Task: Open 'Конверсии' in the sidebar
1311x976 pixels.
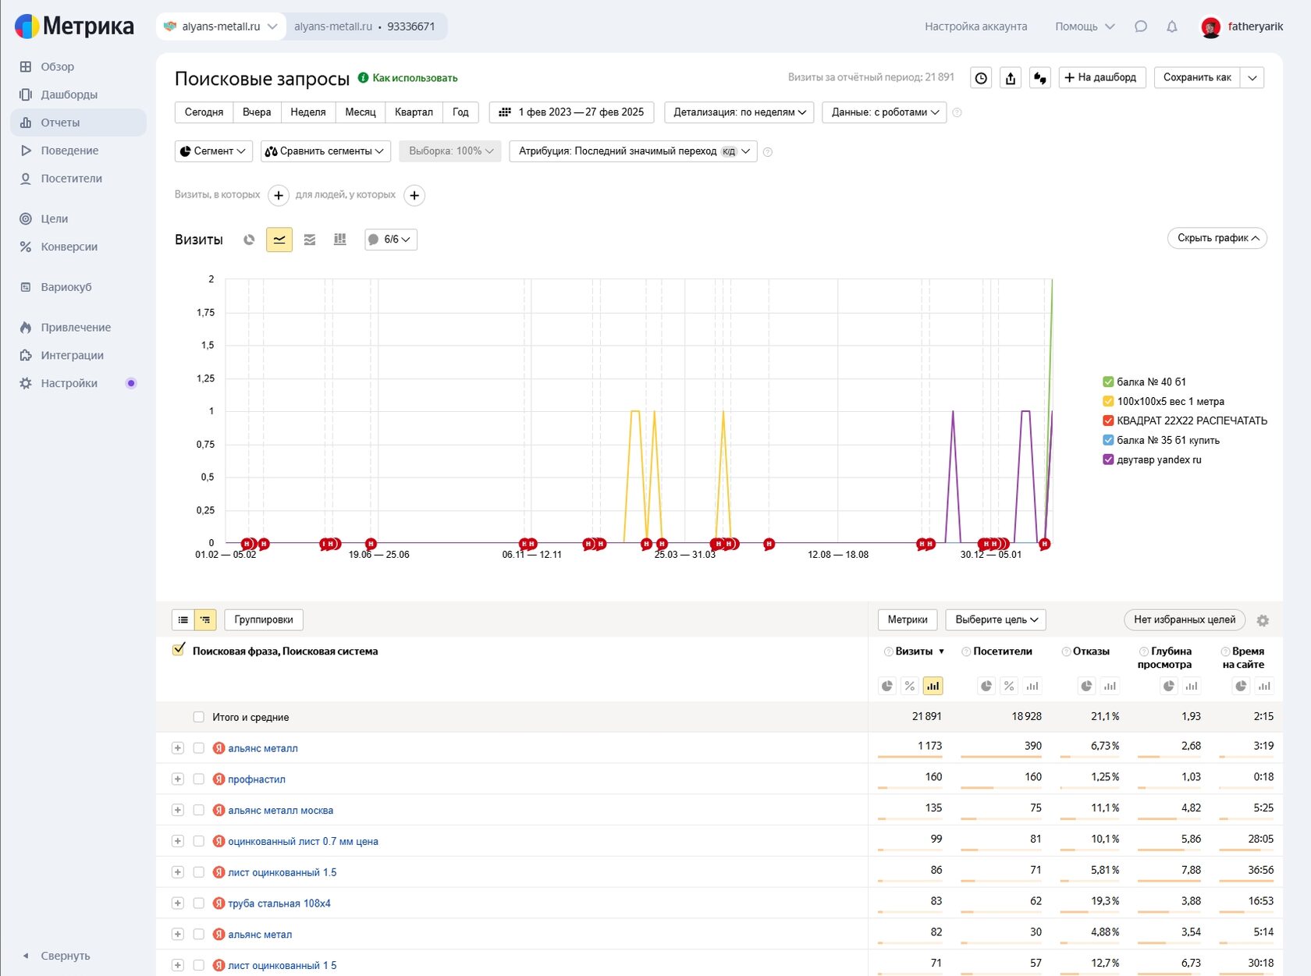Action: pyautogui.click(x=69, y=247)
